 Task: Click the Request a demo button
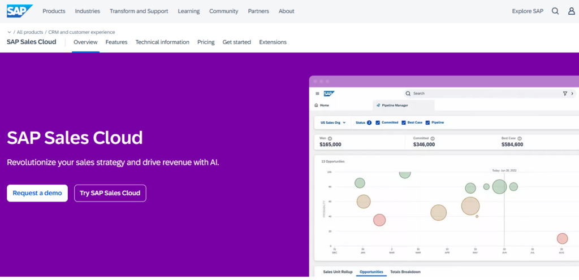(x=37, y=193)
